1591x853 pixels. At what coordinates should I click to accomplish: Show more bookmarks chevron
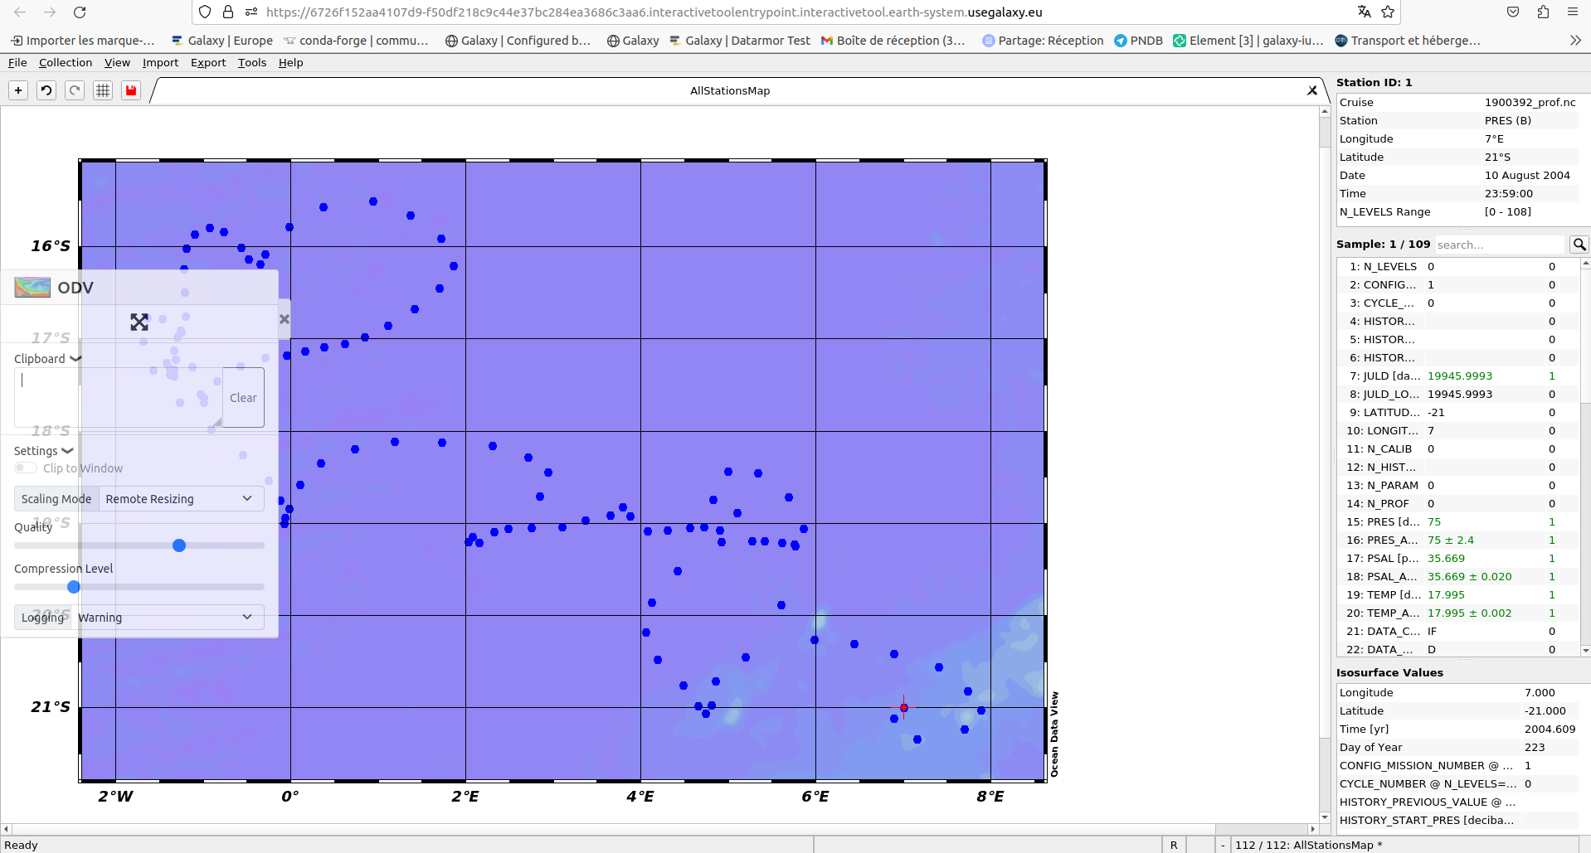(1575, 41)
